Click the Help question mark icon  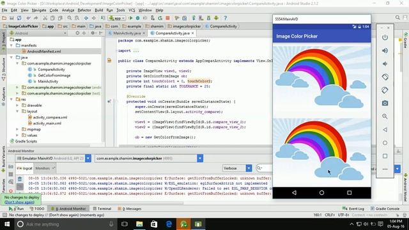tap(226, 18)
